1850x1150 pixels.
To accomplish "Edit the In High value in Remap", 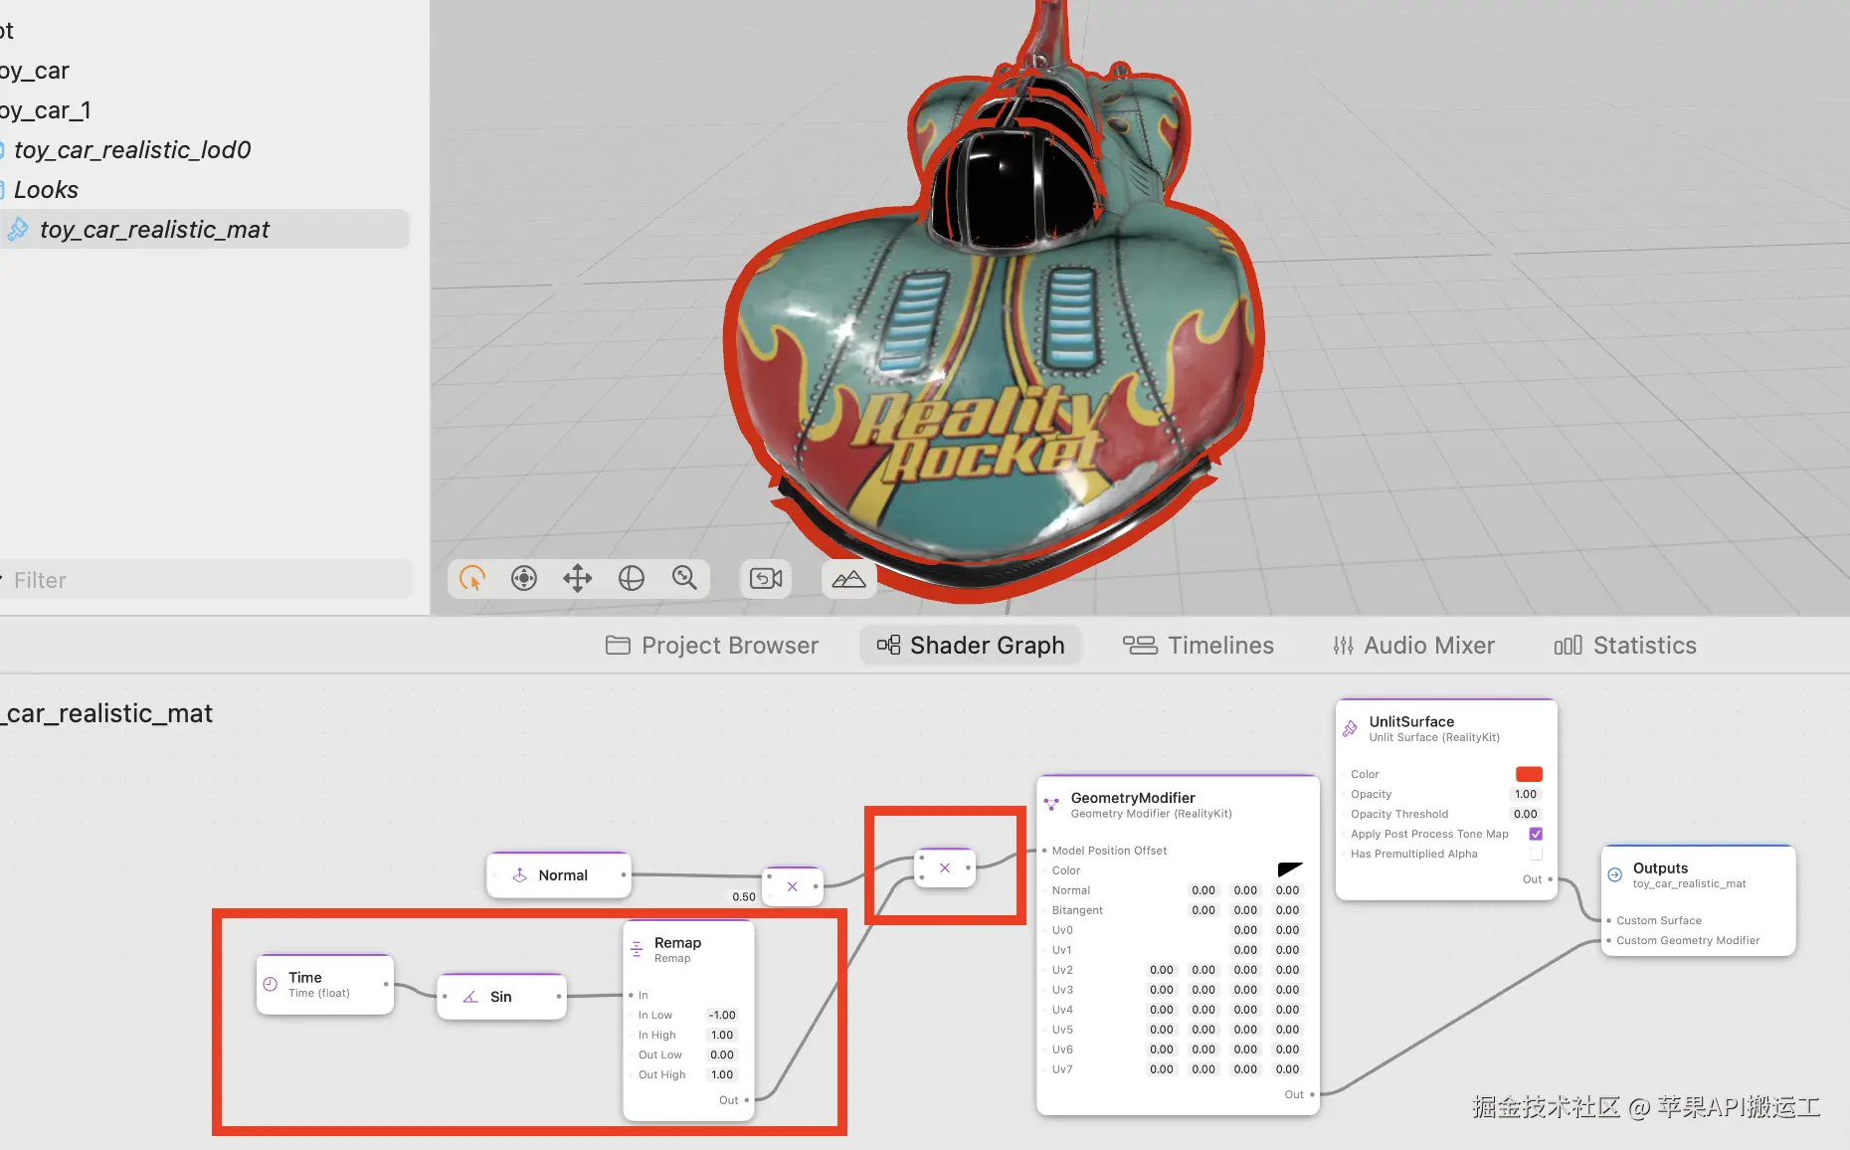I will click(722, 1036).
